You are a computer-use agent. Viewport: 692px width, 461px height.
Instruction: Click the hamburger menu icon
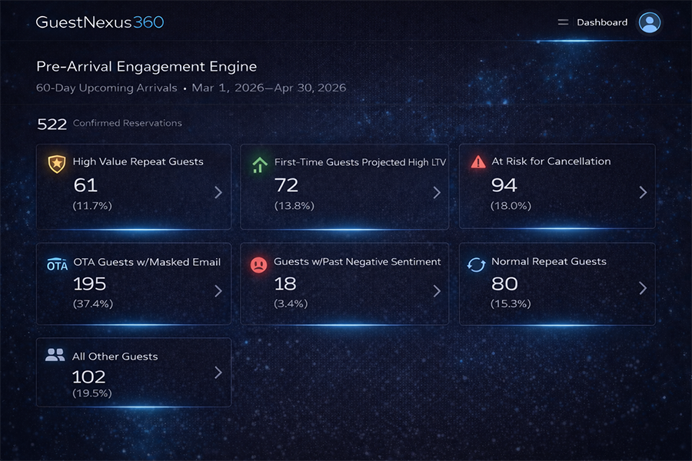[x=563, y=22]
